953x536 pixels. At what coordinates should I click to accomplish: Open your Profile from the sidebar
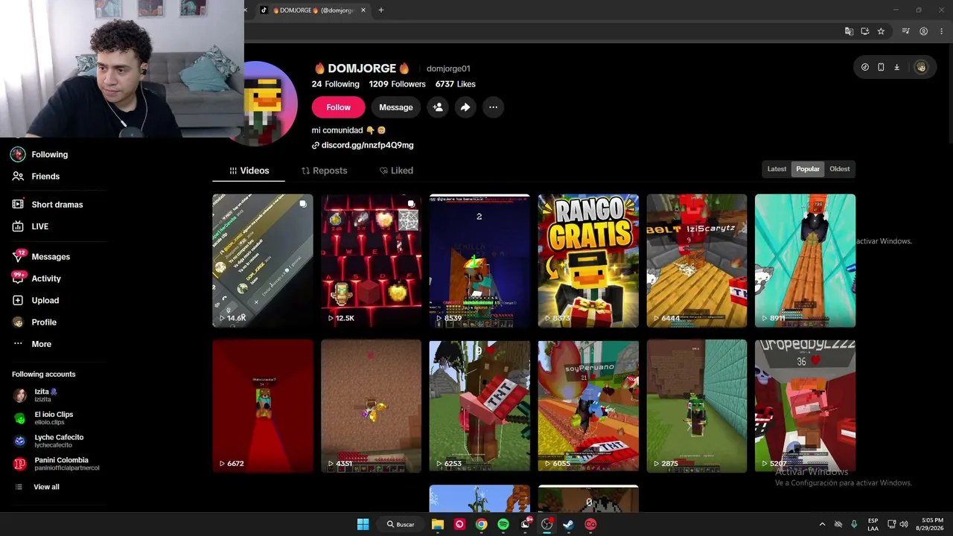pyautogui.click(x=44, y=322)
